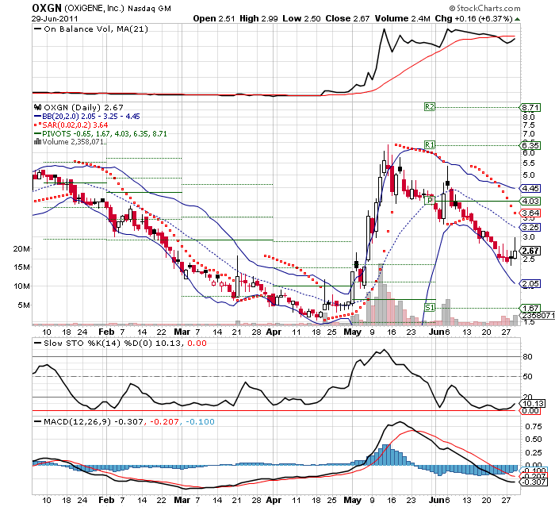Click the High 2.99 value

tap(258, 18)
